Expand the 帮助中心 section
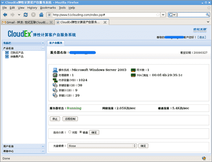 pos(43,151)
